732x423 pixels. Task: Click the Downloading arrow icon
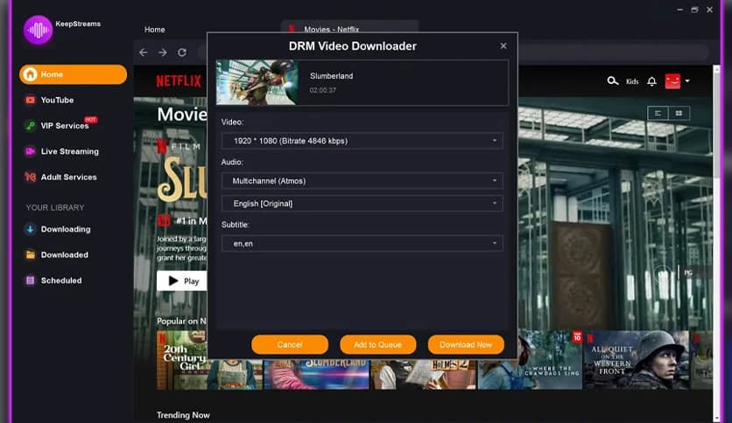tap(31, 229)
